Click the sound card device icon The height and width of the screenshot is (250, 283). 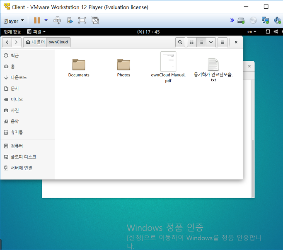(x=277, y=20)
